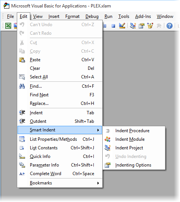
Task: Close the open Edit menu
Action: [x=24, y=16]
